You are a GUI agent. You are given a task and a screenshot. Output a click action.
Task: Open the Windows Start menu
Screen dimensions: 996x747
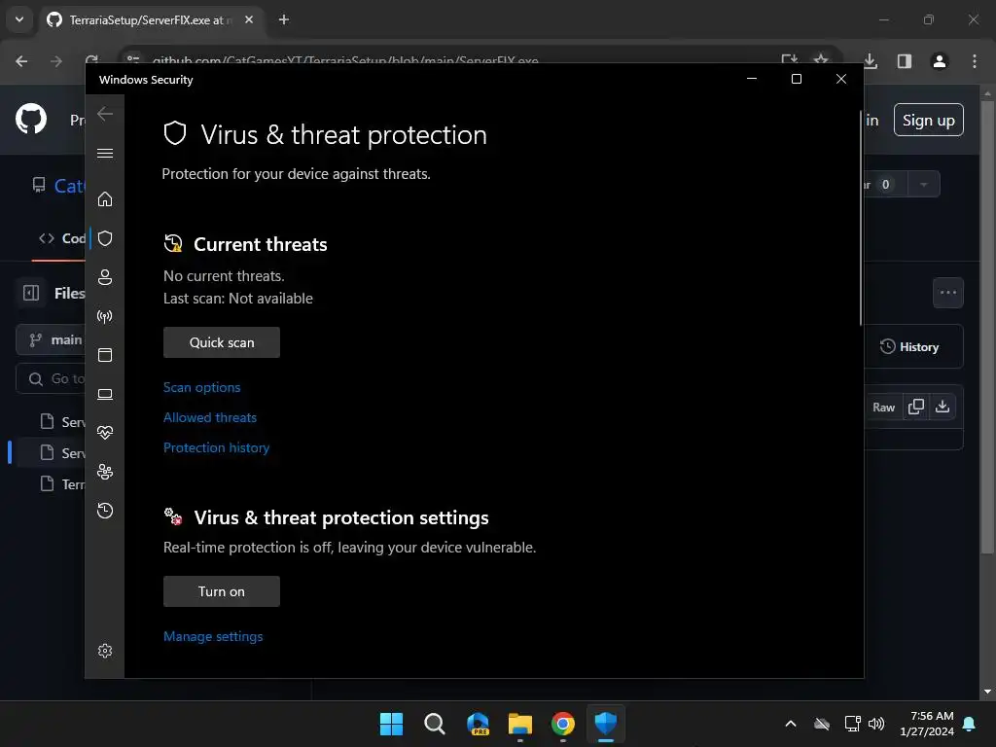[391, 724]
